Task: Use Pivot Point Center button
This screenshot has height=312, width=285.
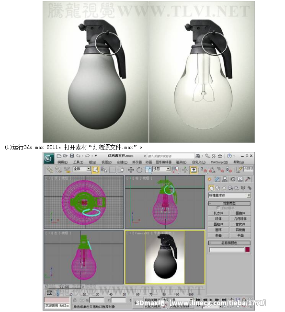Action: coord(175,170)
